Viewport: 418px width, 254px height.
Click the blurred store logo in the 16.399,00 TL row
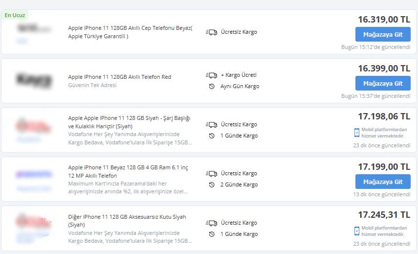tap(34, 80)
